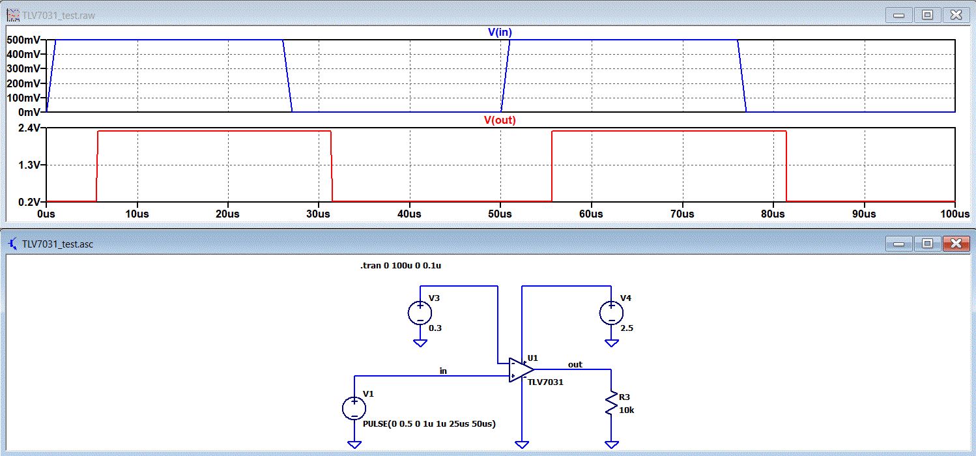Click the TLV7031 part name label
976x456 pixels.
545,382
